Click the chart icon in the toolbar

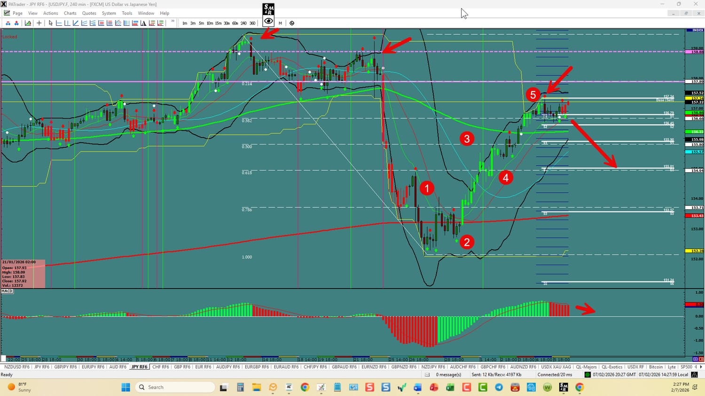click(28, 23)
